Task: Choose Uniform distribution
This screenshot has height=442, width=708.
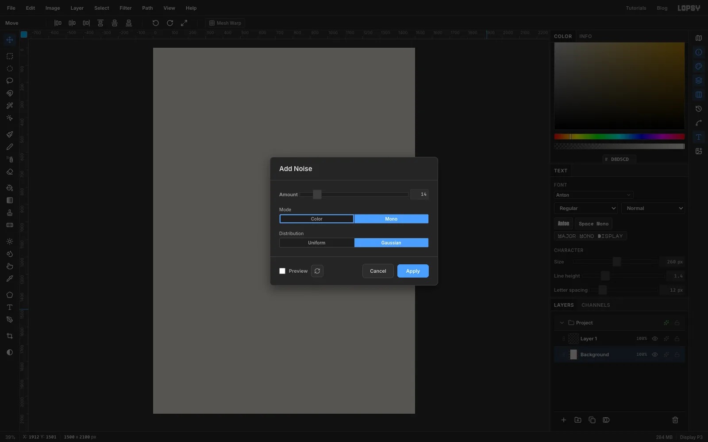Action: point(317,243)
